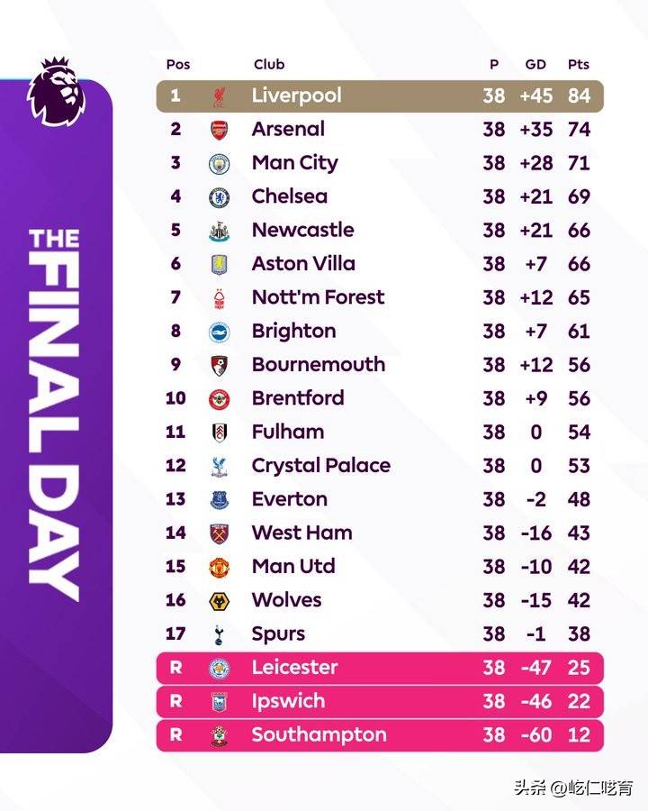Select the Arsenal club crest

tap(219, 130)
